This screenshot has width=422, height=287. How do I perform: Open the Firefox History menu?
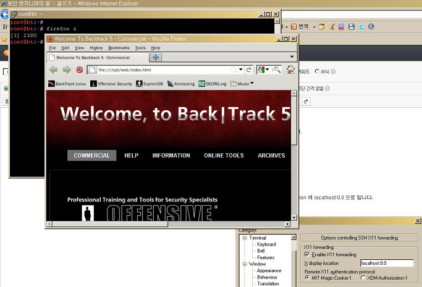pos(96,48)
